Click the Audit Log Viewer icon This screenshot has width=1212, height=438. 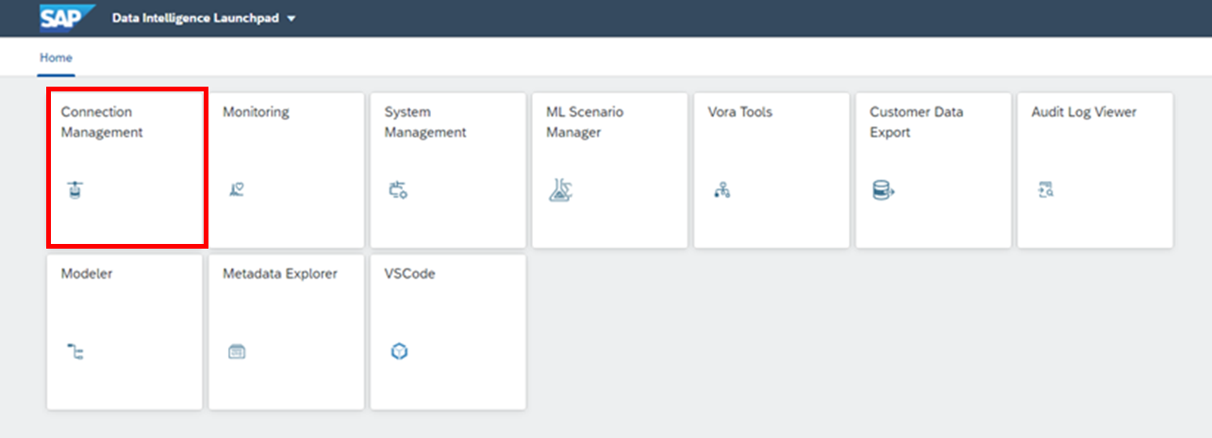[1045, 190]
